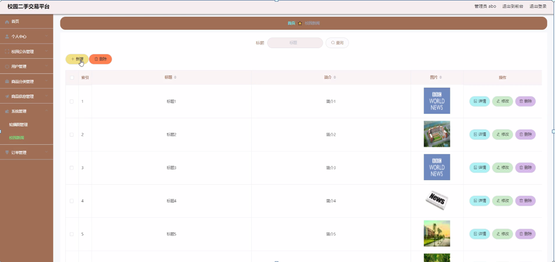Click the icon beside 校园公告管理
The width and height of the screenshot is (555, 262).
pos(7,52)
